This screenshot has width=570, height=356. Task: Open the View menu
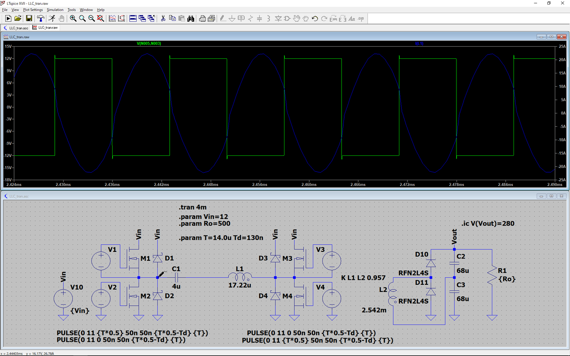tap(15, 9)
